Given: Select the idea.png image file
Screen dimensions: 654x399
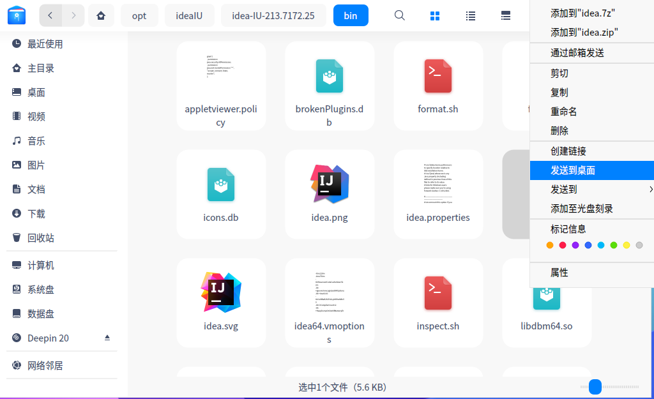Looking at the screenshot, I should coord(330,194).
